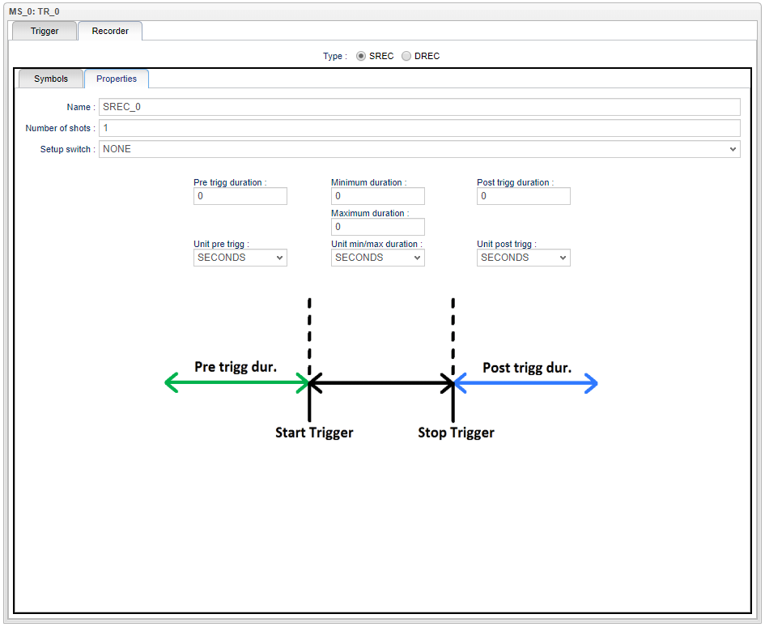Focus the Number of shots field

point(419,128)
